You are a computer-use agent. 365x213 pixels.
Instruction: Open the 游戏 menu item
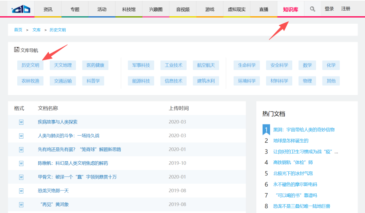click(210, 9)
